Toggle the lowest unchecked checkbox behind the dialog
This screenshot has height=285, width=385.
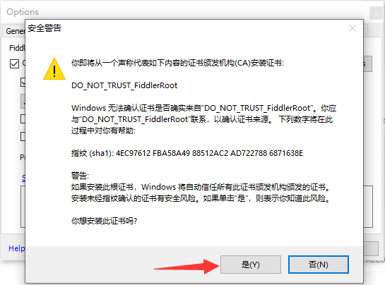[x=23, y=137]
